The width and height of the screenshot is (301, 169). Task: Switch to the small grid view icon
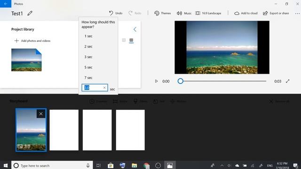click(x=131, y=40)
